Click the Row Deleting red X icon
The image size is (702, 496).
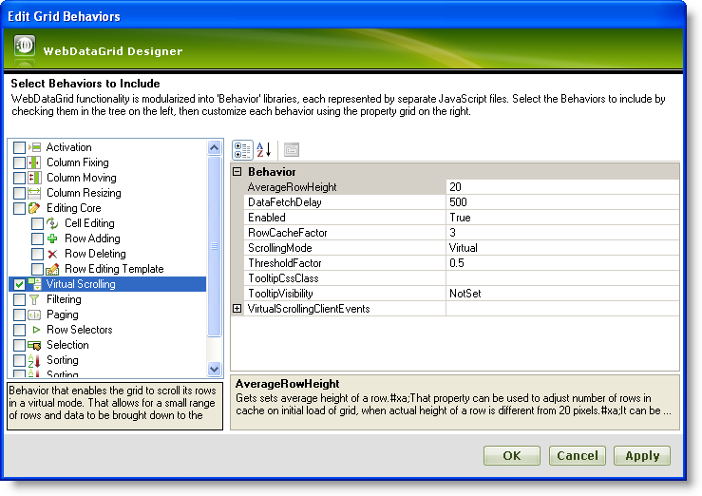(52, 254)
